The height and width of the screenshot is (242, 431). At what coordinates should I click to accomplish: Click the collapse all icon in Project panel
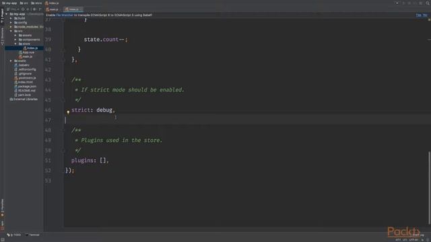[28, 9]
